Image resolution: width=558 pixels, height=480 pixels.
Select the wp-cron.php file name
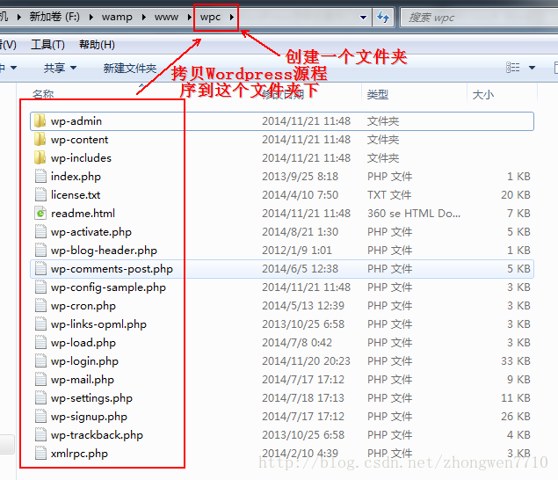83,306
